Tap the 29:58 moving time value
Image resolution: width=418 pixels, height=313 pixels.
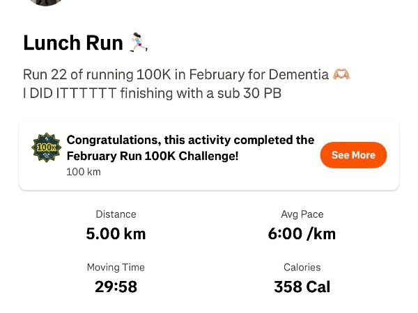[116, 286]
